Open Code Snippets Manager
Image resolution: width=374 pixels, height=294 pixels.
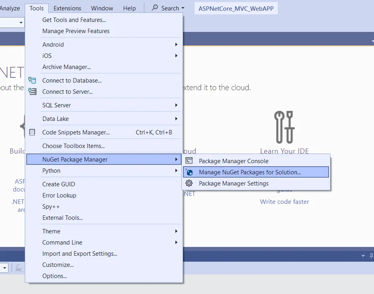coord(104,132)
